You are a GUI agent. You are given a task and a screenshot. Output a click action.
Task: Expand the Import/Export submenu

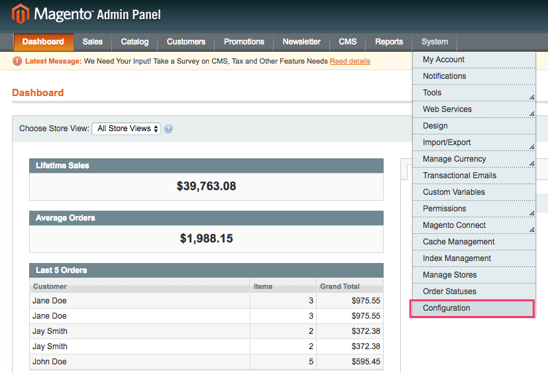coord(474,142)
